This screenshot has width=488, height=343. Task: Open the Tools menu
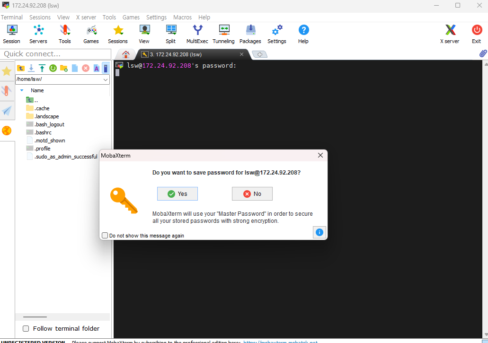click(x=109, y=18)
